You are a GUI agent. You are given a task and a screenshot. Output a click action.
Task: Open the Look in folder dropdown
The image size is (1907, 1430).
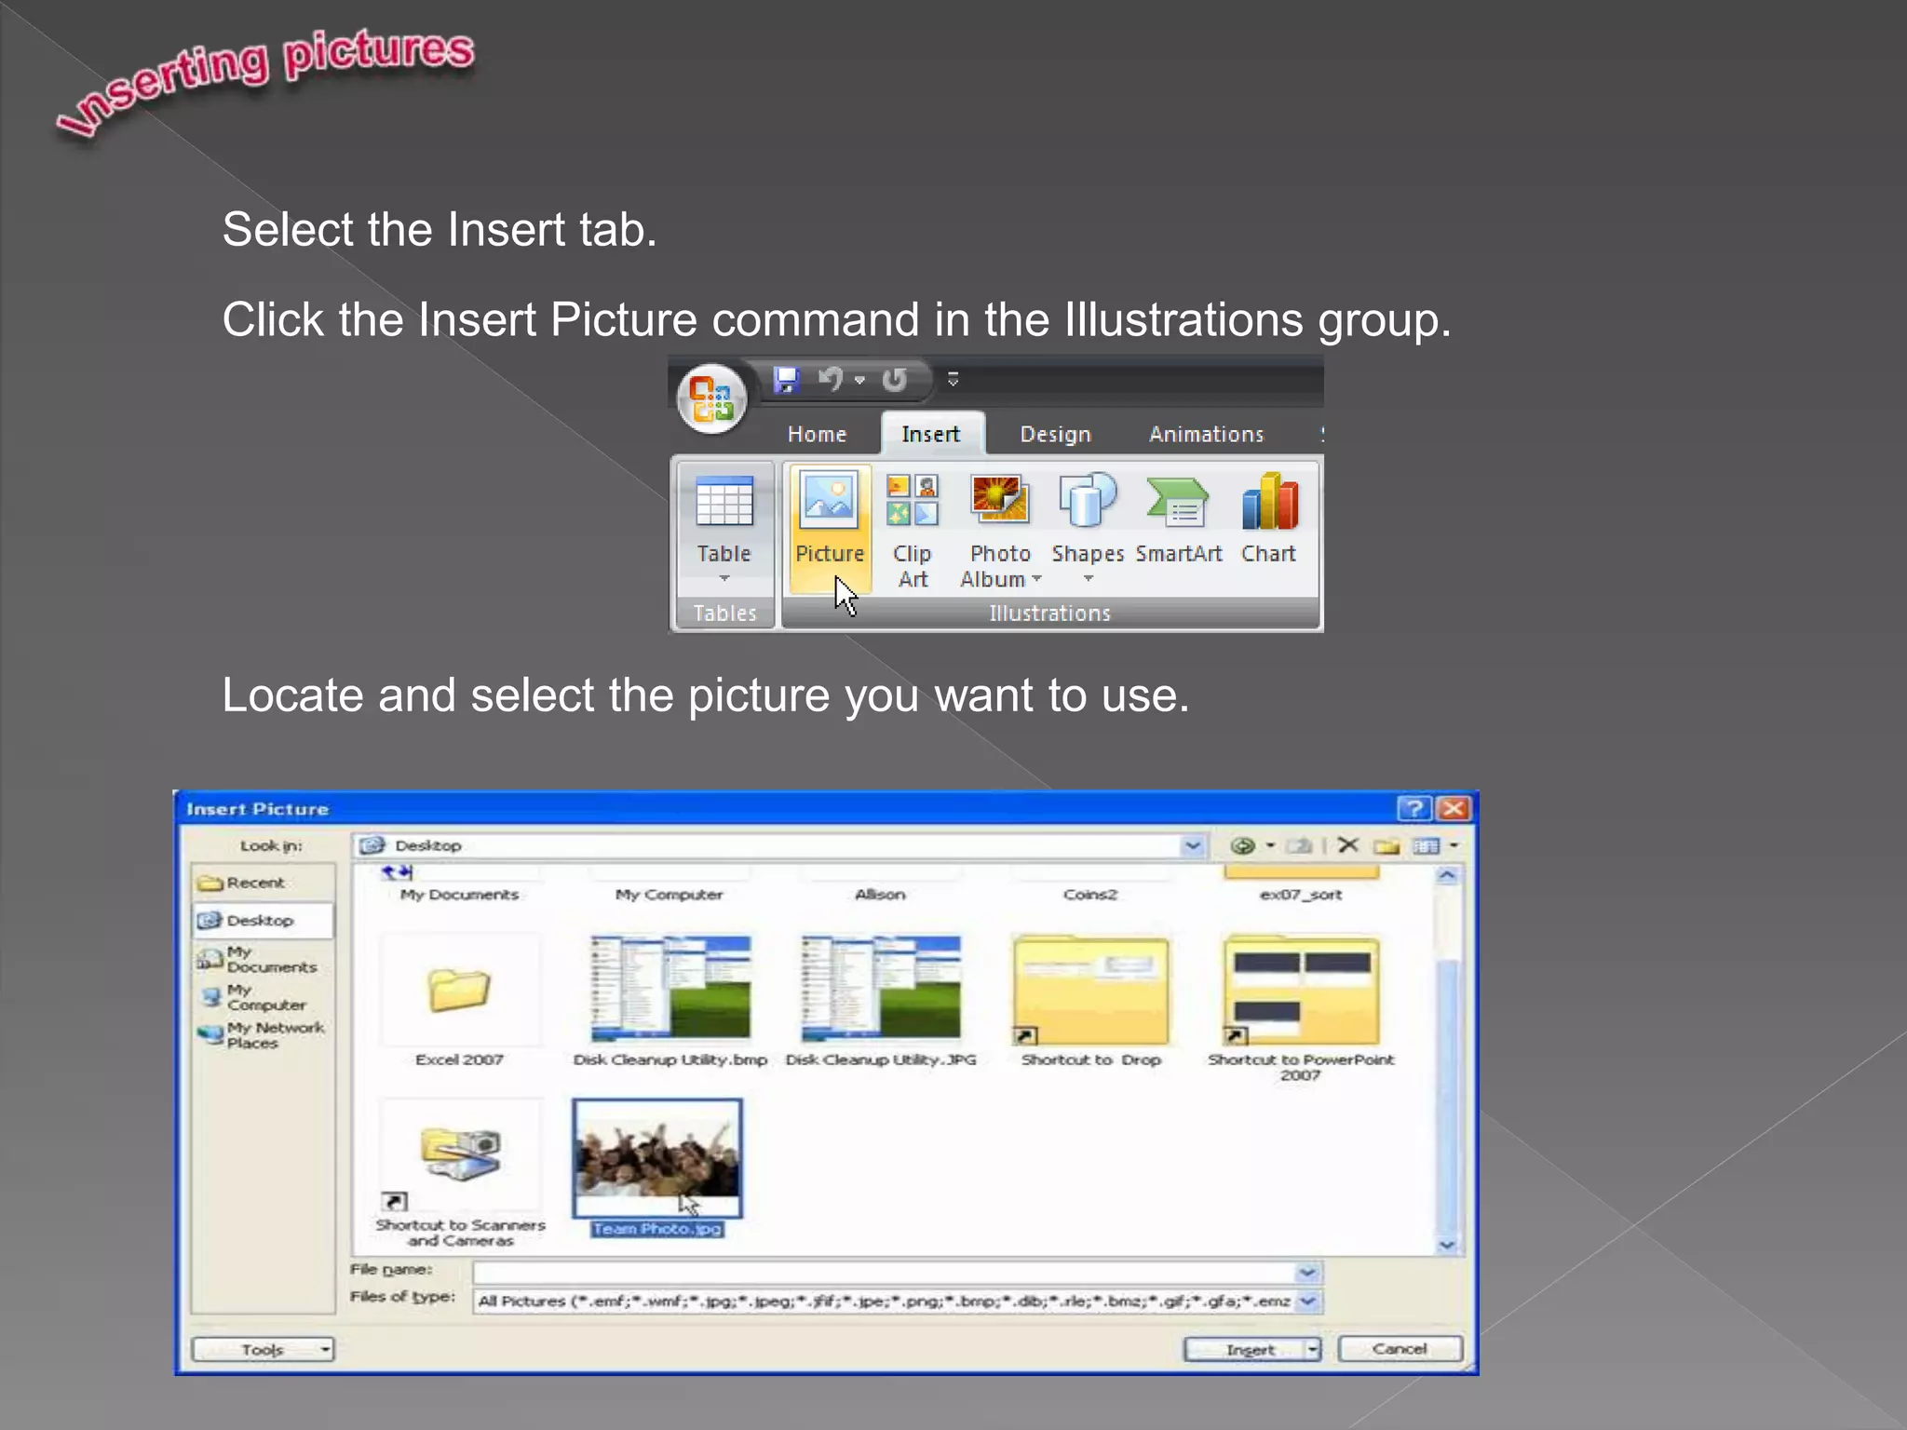click(1193, 845)
